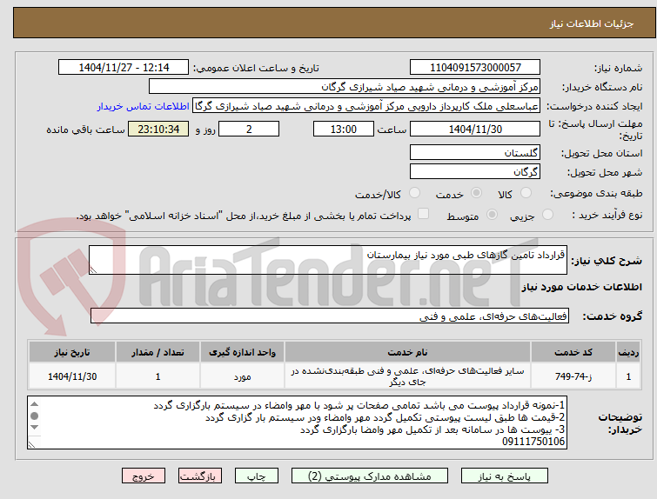Open اطلاعات تماس خریدار link
The width and height of the screenshot is (657, 499).
click(x=144, y=106)
